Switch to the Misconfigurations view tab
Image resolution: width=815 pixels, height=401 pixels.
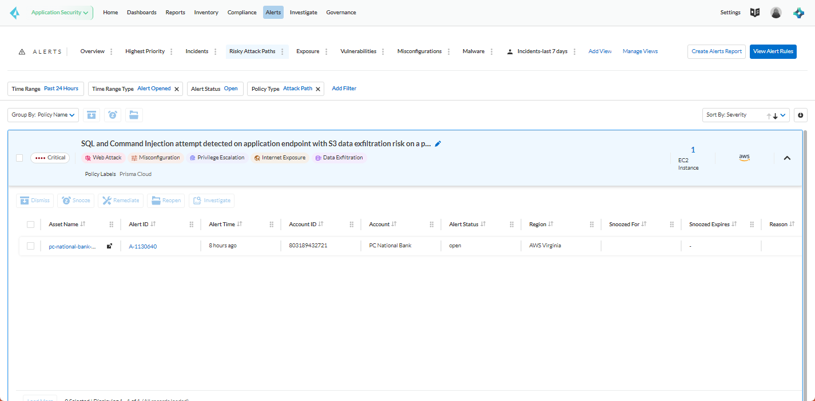coord(420,51)
